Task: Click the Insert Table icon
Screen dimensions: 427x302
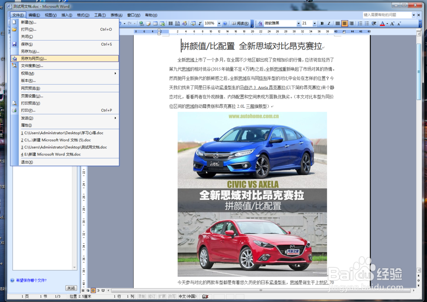Action: pyautogui.click(x=155, y=23)
